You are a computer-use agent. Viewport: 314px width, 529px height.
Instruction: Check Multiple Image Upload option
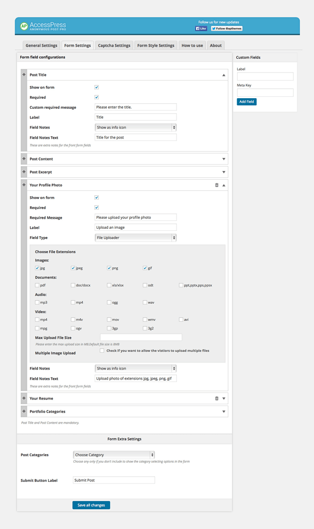point(102,350)
